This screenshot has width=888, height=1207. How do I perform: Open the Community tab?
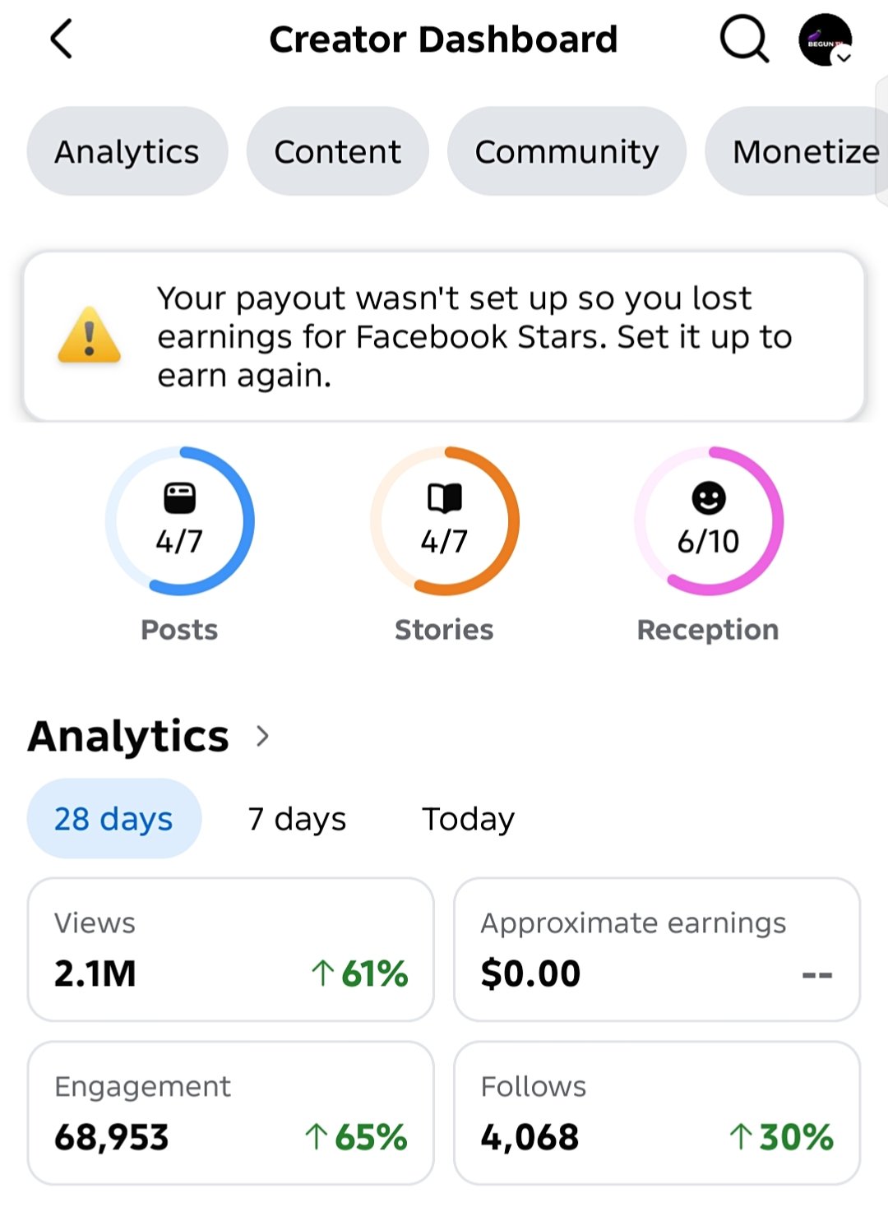567,151
